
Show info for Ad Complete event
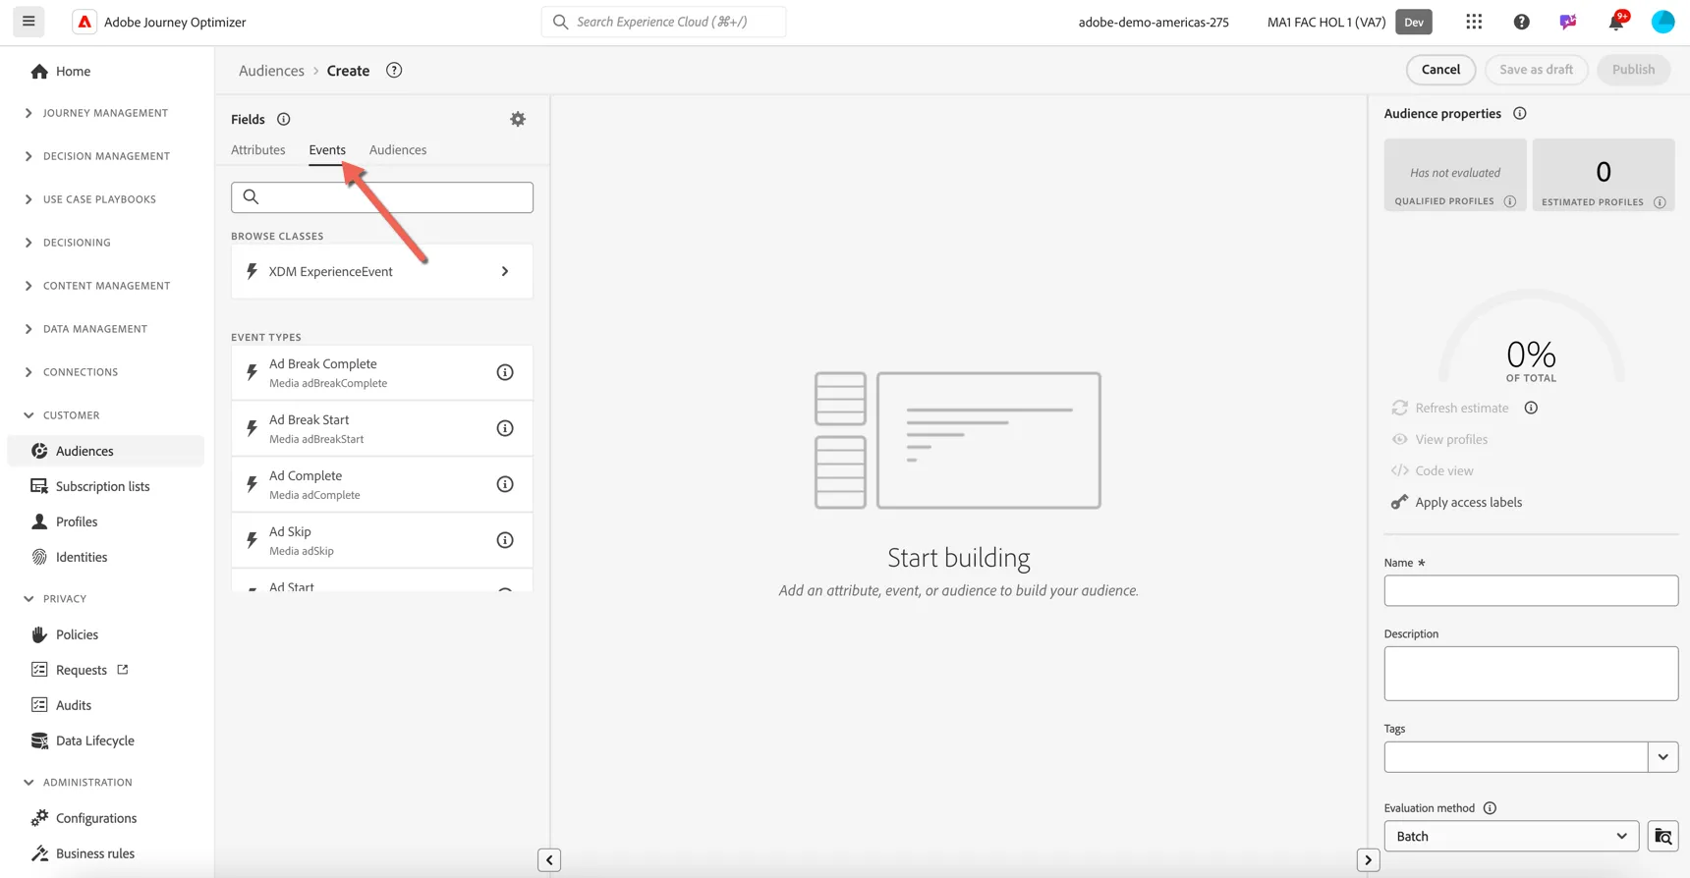click(x=505, y=484)
